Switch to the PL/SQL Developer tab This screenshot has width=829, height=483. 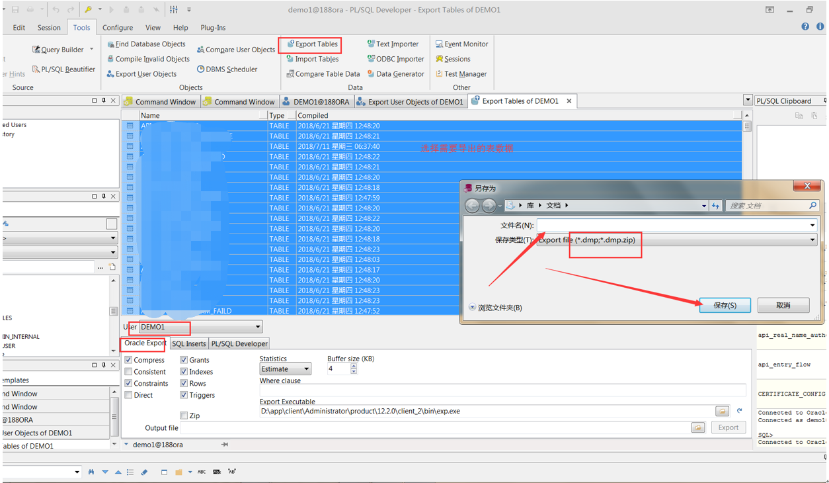point(239,344)
